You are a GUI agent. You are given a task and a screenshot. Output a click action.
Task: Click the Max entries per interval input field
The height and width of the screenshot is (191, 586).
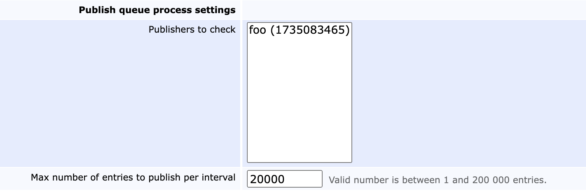[x=284, y=179]
